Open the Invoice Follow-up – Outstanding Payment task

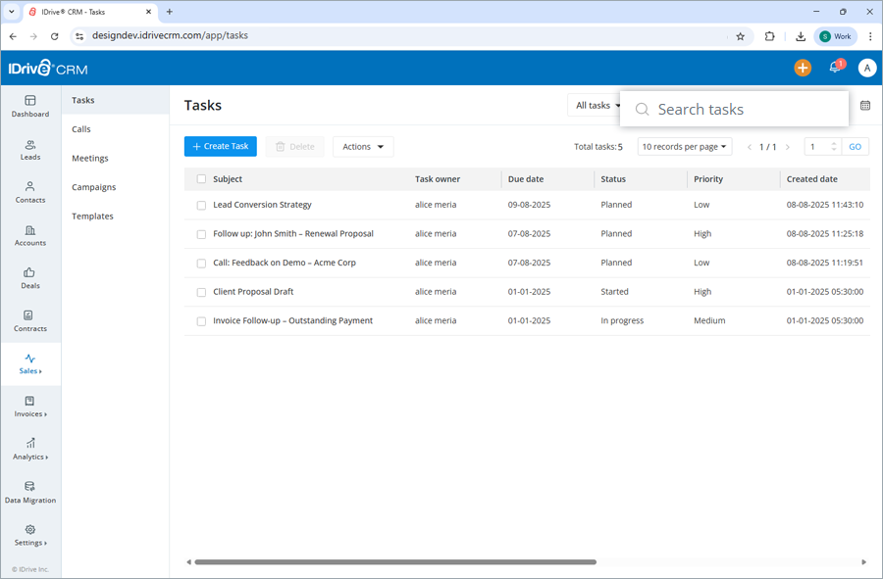(x=291, y=320)
